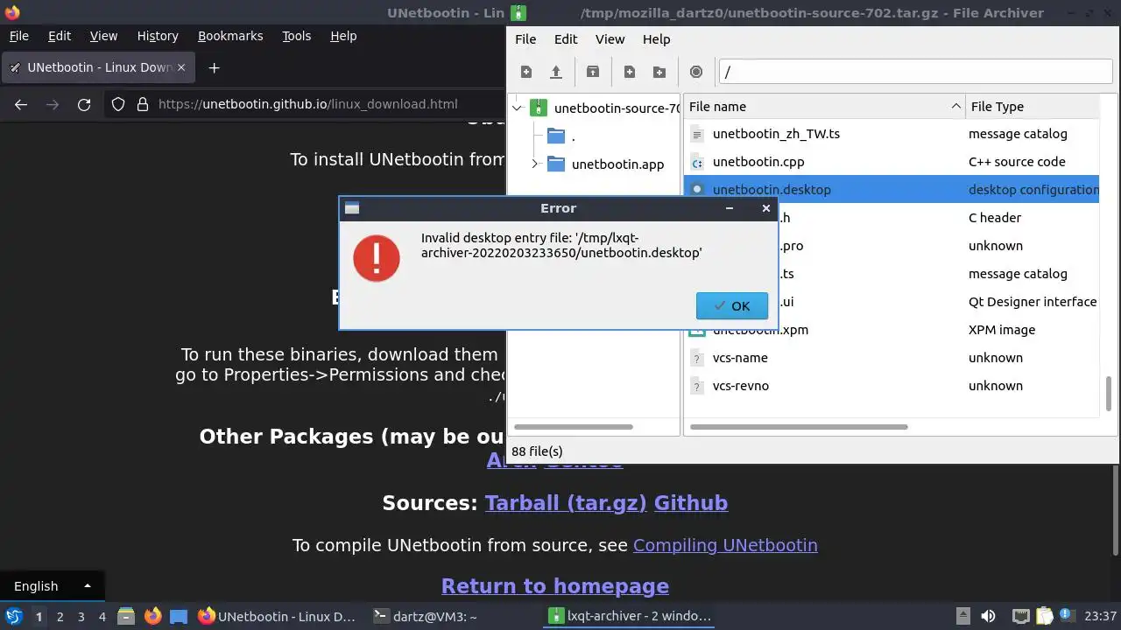Expand the unetbootin.app folder in tree
Viewport: 1121px width, 630px height.
pyautogui.click(x=535, y=164)
